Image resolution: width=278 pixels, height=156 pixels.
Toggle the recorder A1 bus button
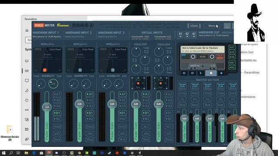pyautogui.click(x=232, y=47)
